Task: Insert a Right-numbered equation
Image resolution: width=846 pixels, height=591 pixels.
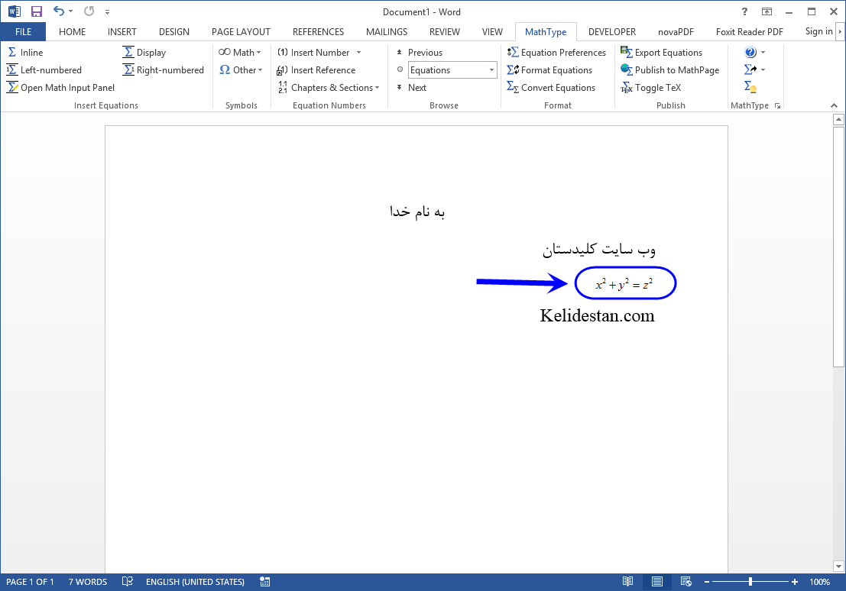Action: click(164, 70)
